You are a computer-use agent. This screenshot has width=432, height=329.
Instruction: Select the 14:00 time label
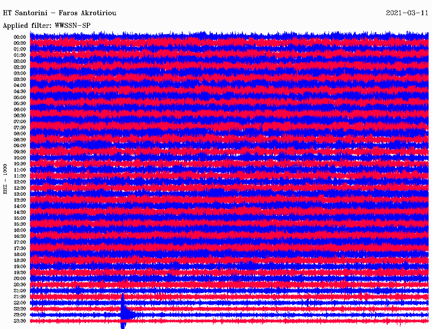pos(20,206)
